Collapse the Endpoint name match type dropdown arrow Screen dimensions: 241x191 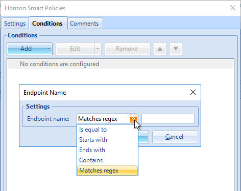(133, 119)
